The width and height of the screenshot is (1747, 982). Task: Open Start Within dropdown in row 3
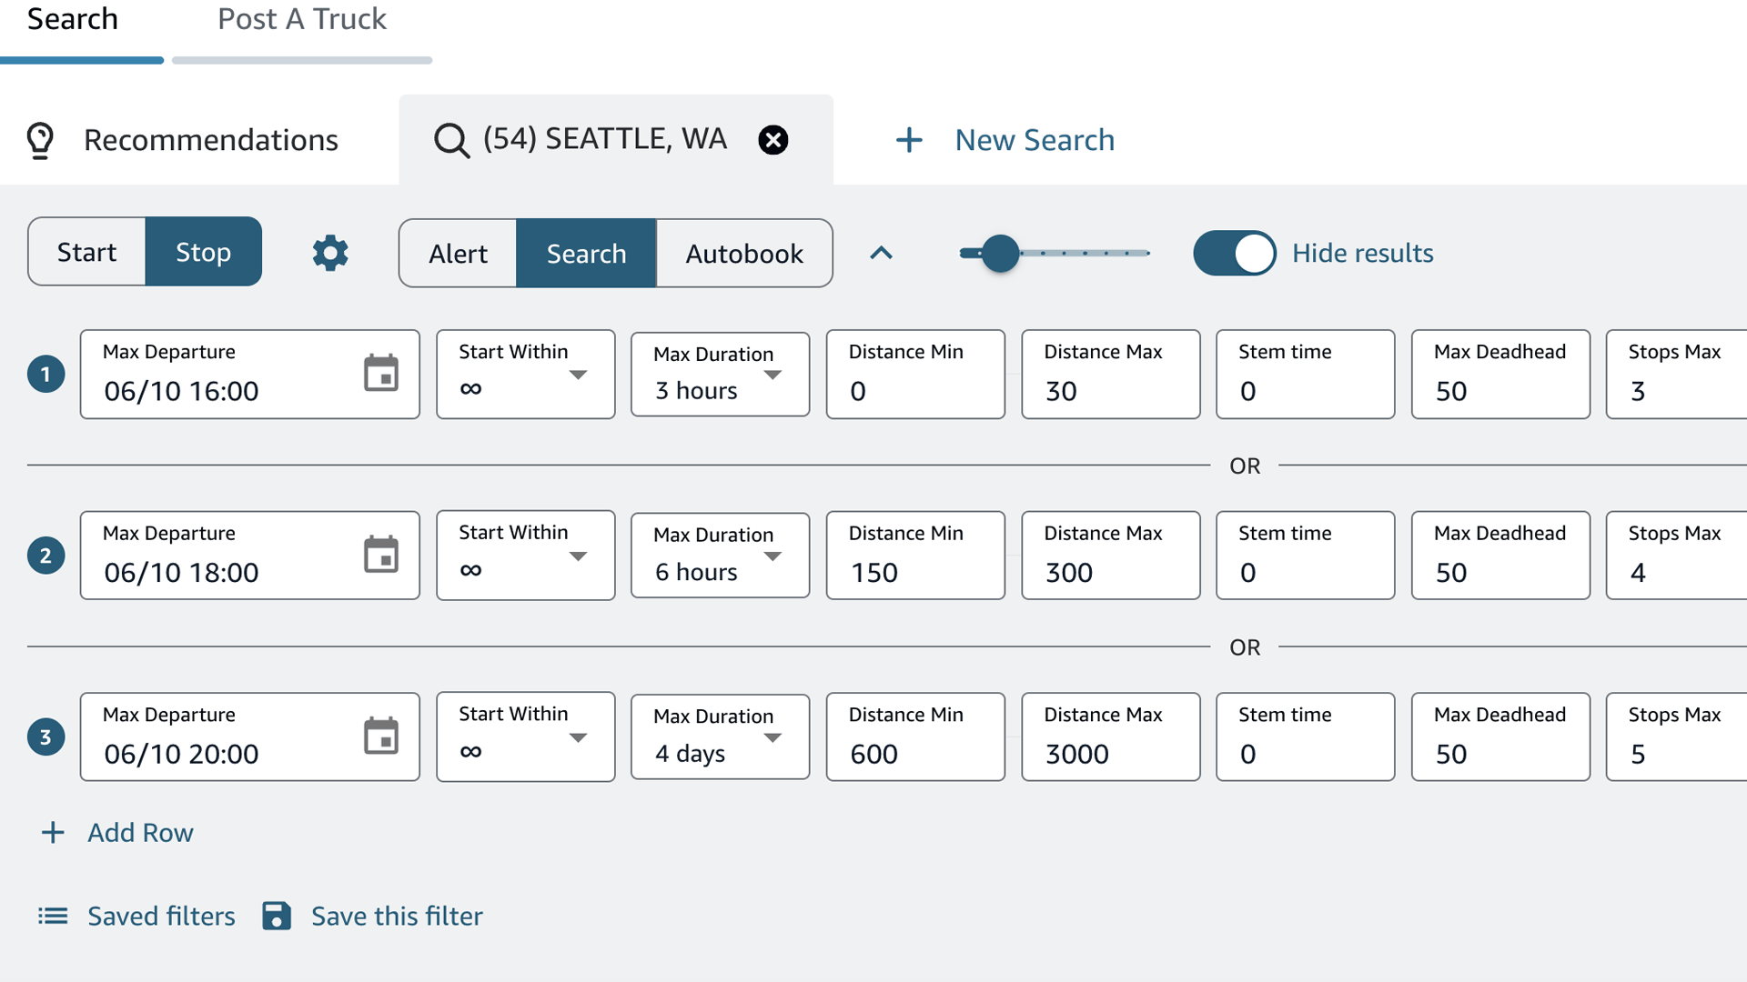pyautogui.click(x=525, y=736)
